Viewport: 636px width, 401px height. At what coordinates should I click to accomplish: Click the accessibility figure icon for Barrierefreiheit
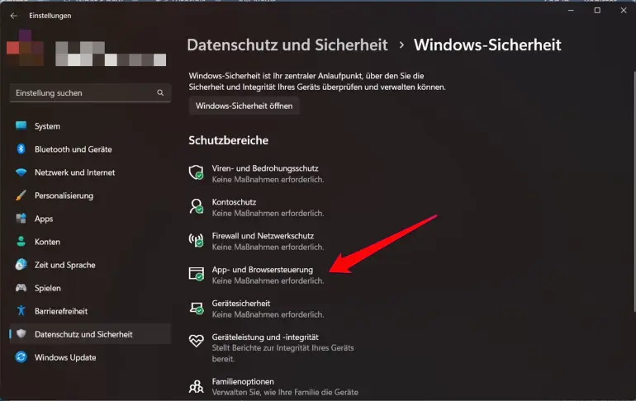coord(21,311)
